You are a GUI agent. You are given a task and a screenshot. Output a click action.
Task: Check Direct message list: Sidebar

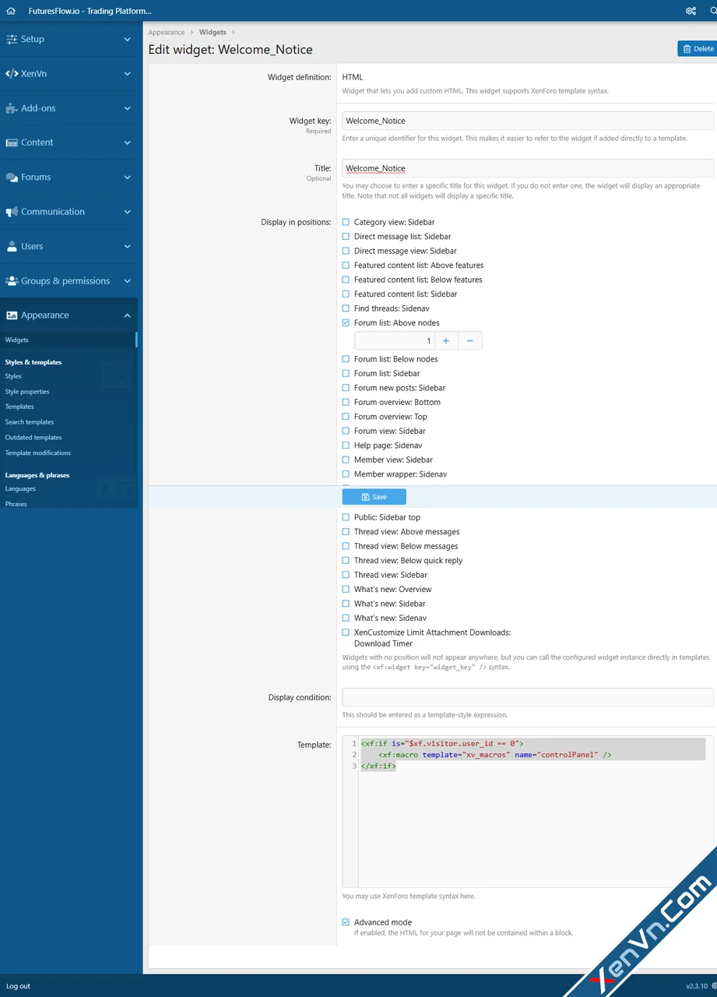pyautogui.click(x=346, y=237)
